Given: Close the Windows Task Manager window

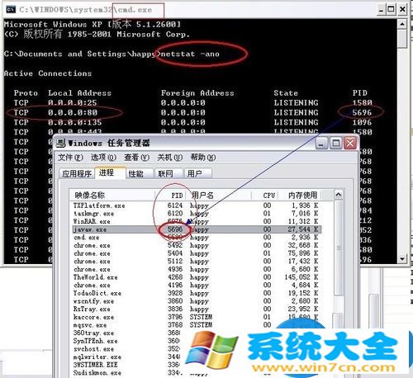Looking at the screenshot, I should (x=350, y=143).
